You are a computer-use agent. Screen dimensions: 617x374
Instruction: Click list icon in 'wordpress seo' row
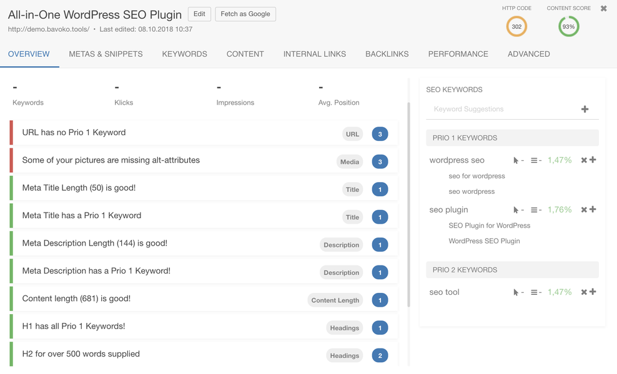point(534,160)
